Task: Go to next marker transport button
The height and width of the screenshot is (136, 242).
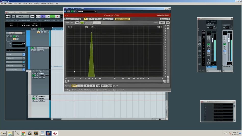Action: tap(39, 16)
